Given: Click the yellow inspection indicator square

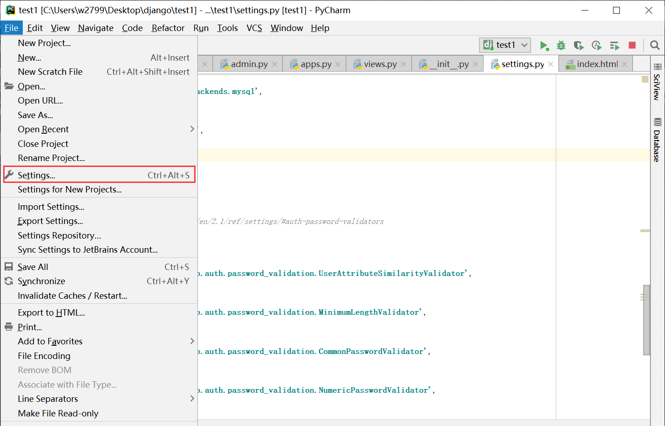Looking at the screenshot, I should click(x=645, y=79).
